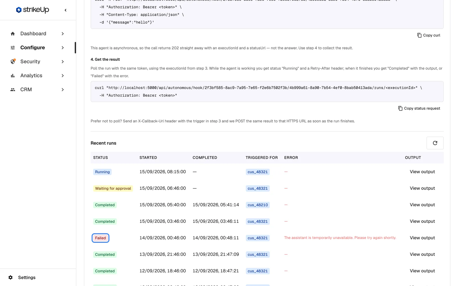Click the Failed status badge
Image resolution: width=458 pixels, height=286 pixels.
coord(101,238)
